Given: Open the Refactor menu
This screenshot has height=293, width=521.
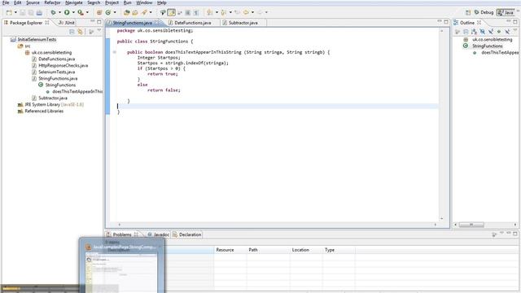Looking at the screenshot, I should (x=52, y=2).
